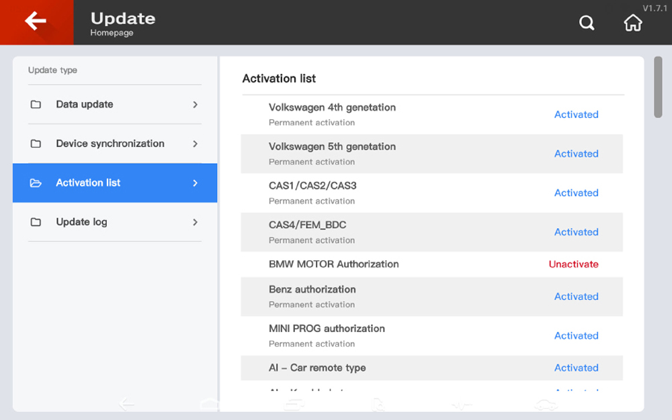Image resolution: width=672 pixels, height=420 pixels.
Task: Click the V1.7.1 version label
Action: point(655,8)
